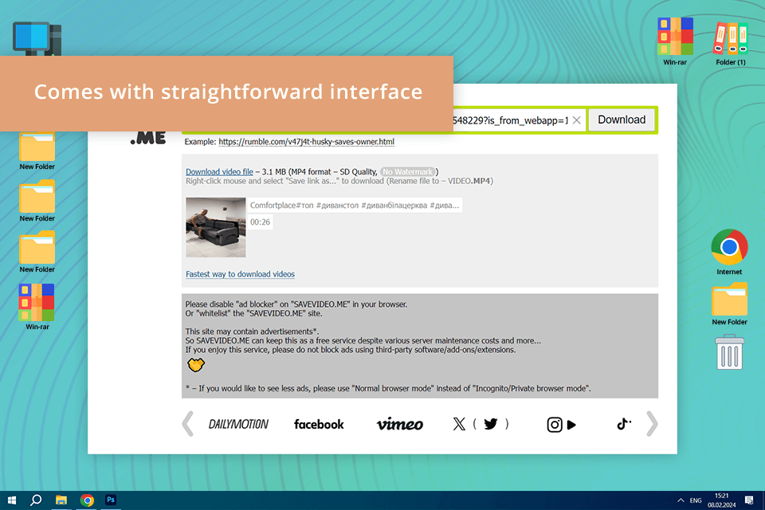Change the ENG input language
The width and height of the screenshot is (765, 510).
pyautogui.click(x=696, y=500)
